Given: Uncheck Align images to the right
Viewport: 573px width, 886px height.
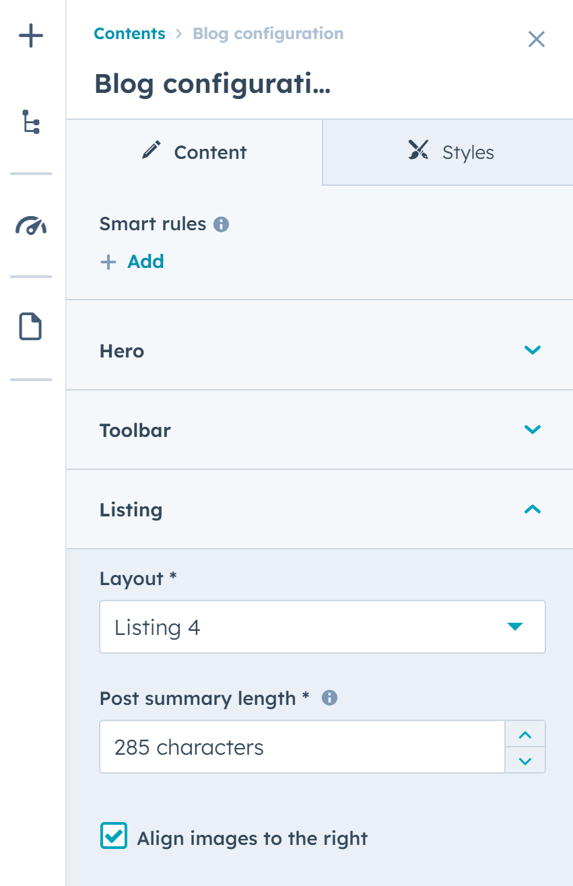Looking at the screenshot, I should point(113,836).
